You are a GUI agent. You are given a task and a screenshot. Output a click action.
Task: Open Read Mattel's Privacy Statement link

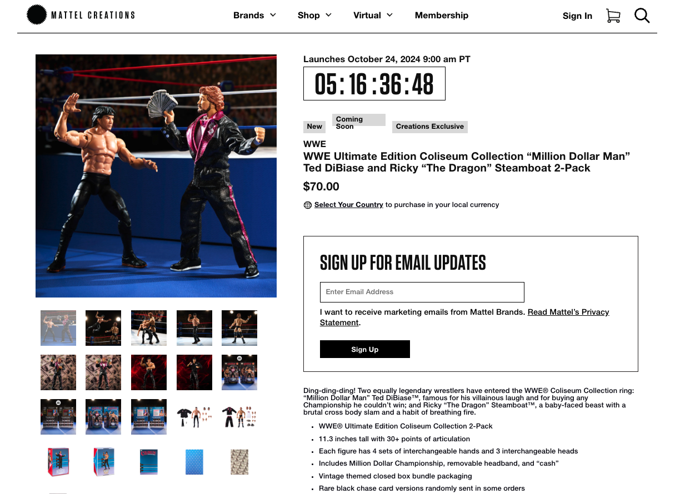464,317
